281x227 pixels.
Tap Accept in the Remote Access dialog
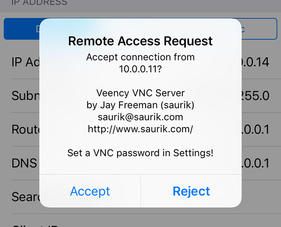click(90, 191)
